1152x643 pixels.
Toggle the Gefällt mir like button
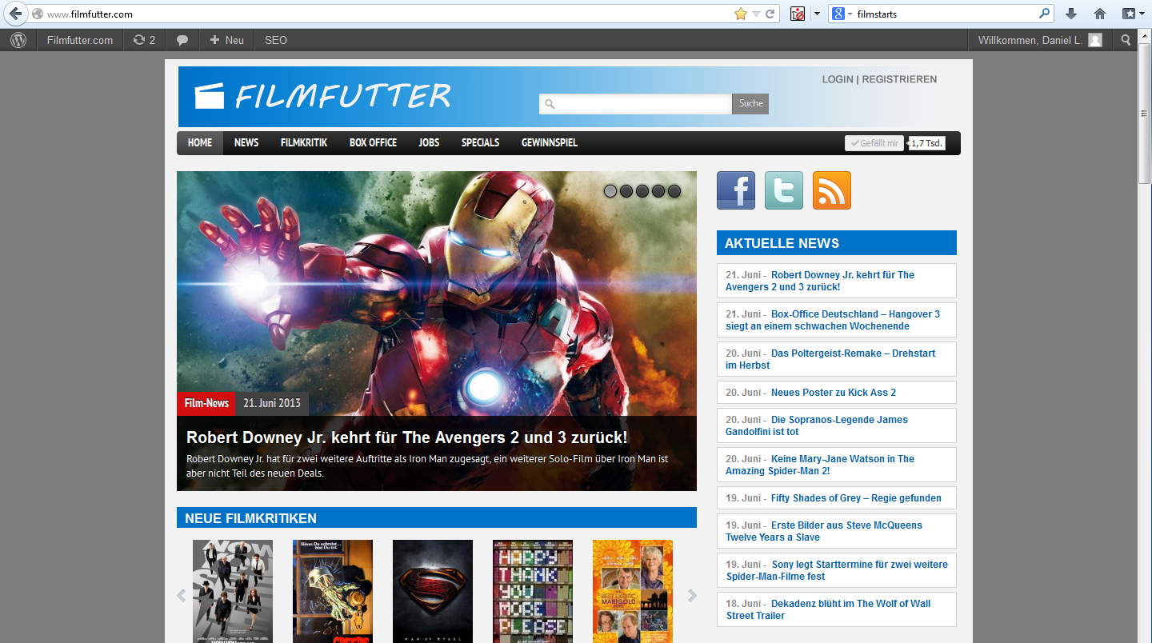pyautogui.click(x=874, y=143)
